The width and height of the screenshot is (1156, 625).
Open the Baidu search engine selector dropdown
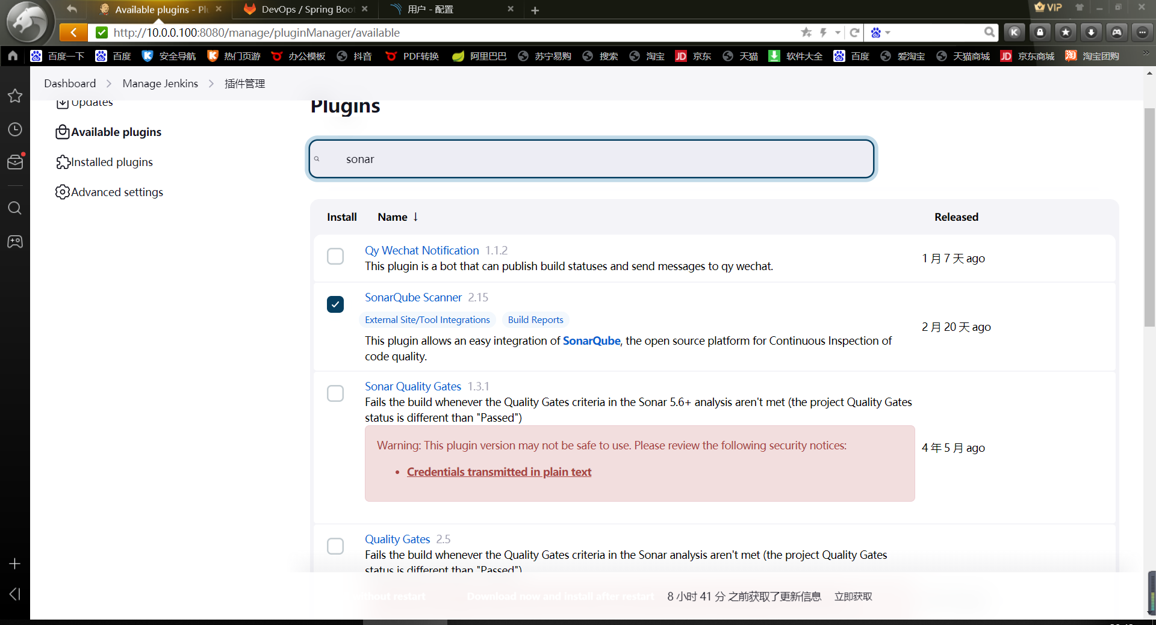coord(880,32)
